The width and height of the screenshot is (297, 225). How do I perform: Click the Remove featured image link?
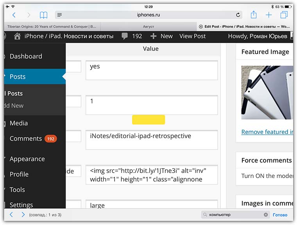(267, 132)
